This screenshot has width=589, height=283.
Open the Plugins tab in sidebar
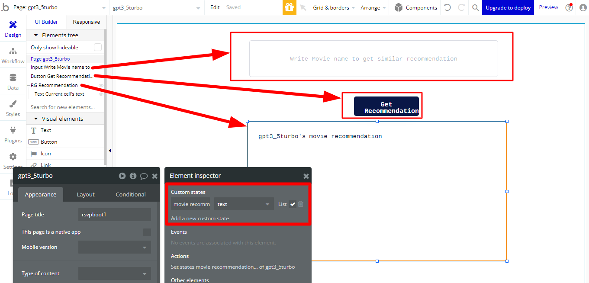pyautogui.click(x=13, y=135)
